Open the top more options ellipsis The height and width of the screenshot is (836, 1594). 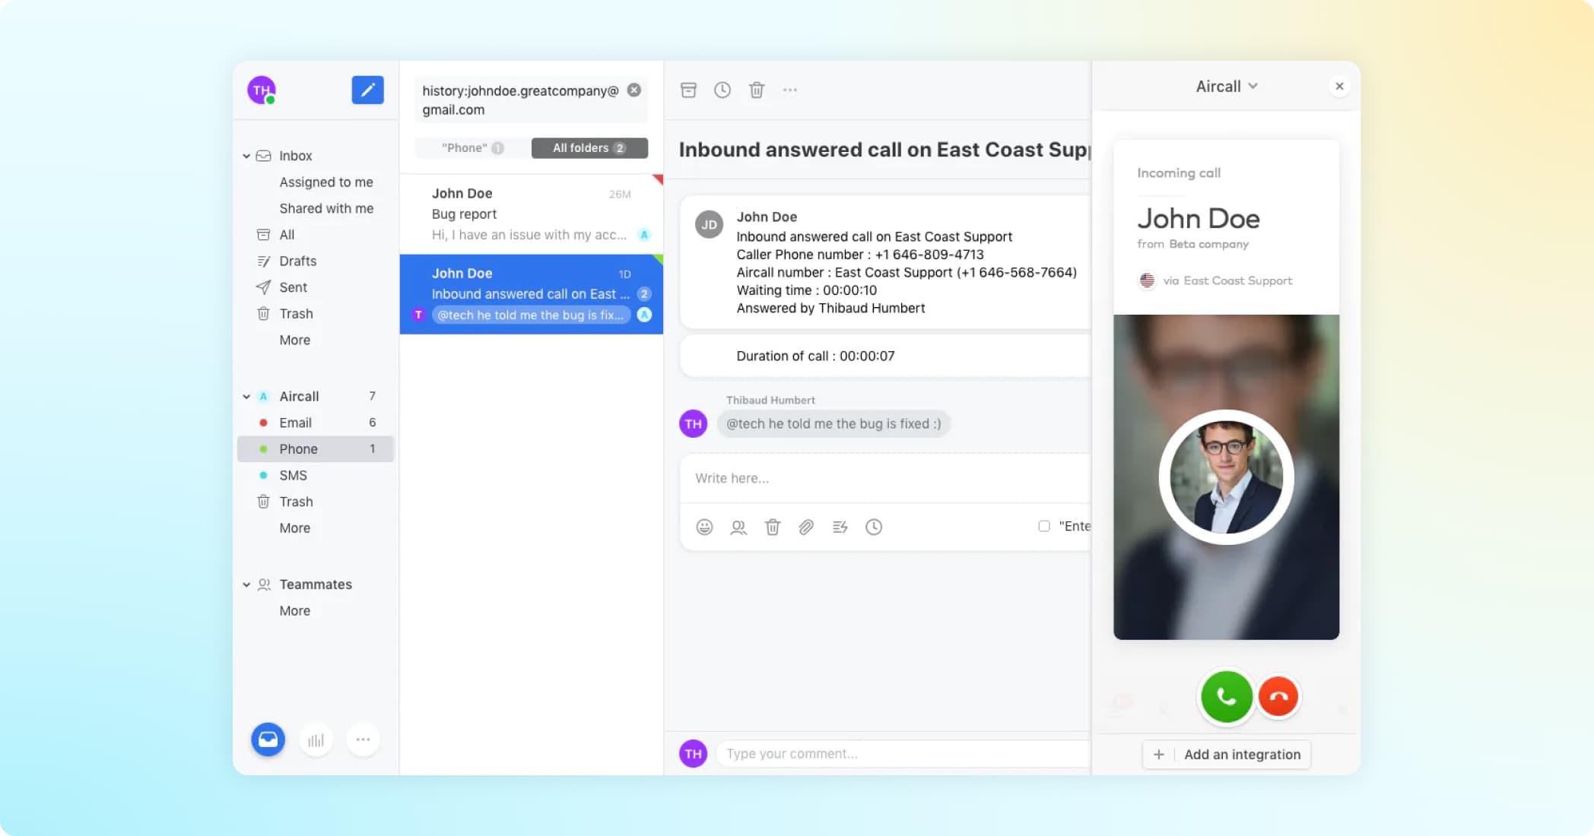(790, 90)
